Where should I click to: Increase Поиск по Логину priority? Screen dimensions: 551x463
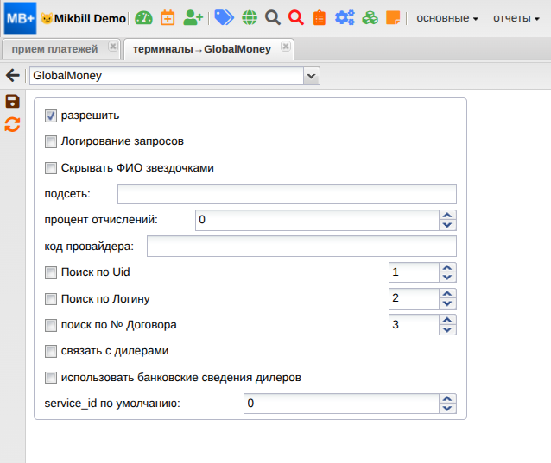(447, 294)
